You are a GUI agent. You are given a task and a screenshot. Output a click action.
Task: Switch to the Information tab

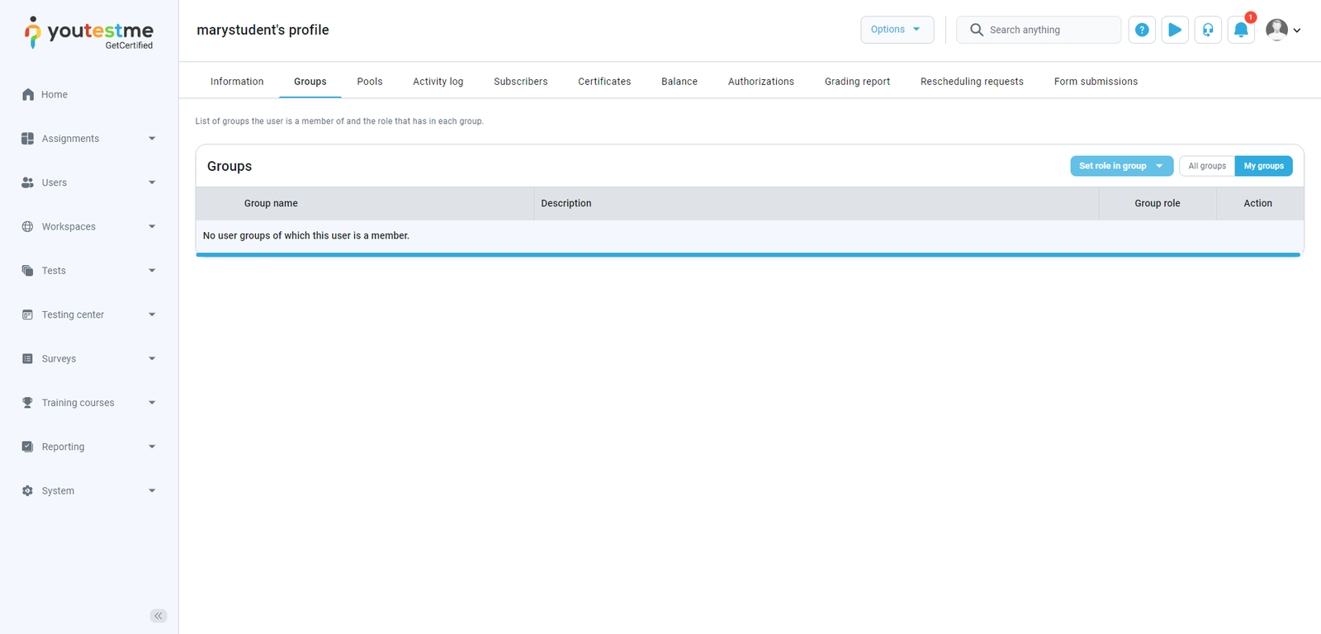click(x=237, y=82)
